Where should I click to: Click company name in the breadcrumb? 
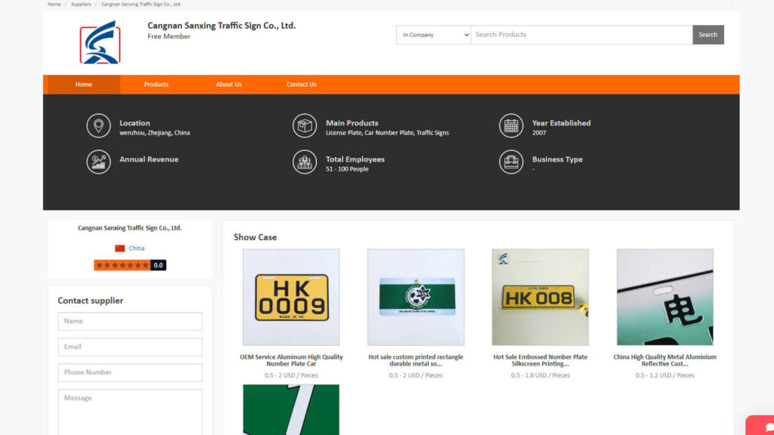point(141,4)
